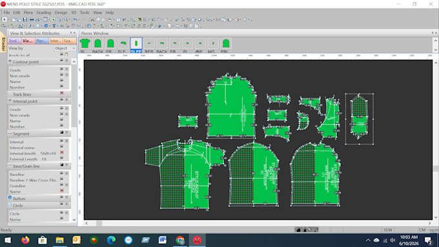The height and width of the screenshot is (247, 439).
Task: Select the BACK piece thumbnail in Pieces Window
Action: (97, 45)
